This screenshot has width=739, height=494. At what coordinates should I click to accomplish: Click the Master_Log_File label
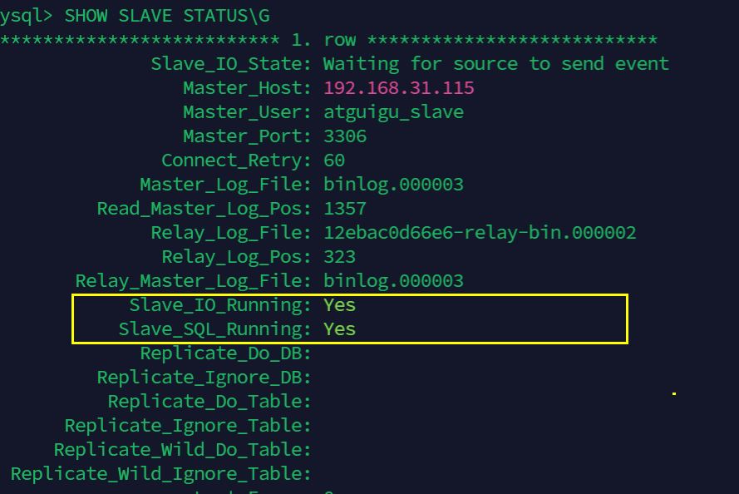225,185
